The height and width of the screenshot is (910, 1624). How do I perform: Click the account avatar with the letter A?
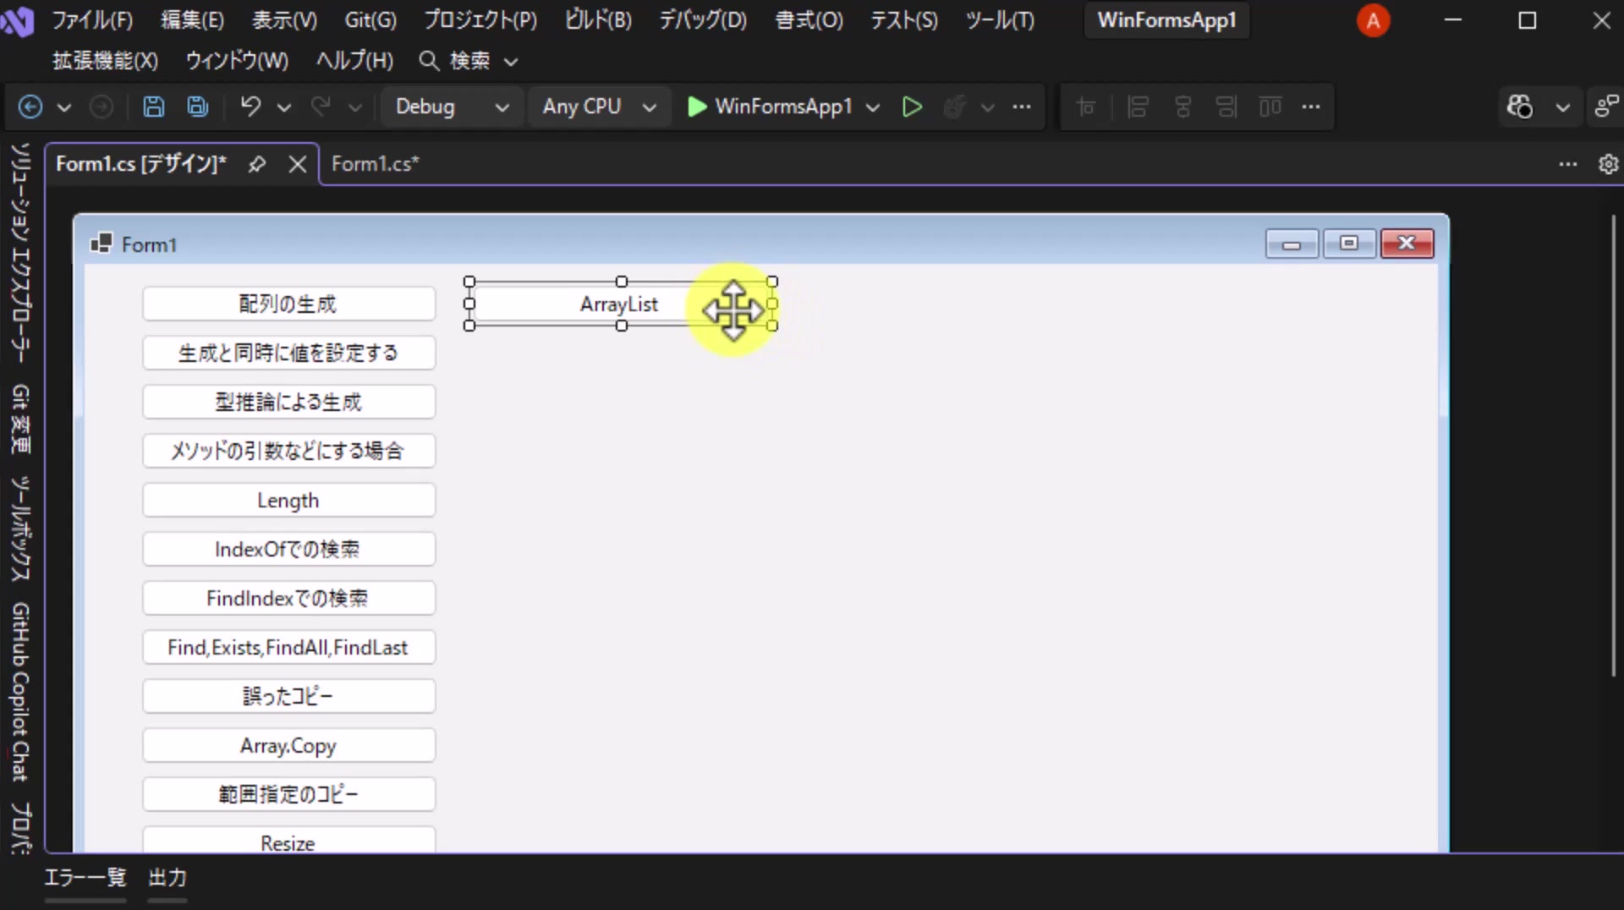(x=1373, y=20)
